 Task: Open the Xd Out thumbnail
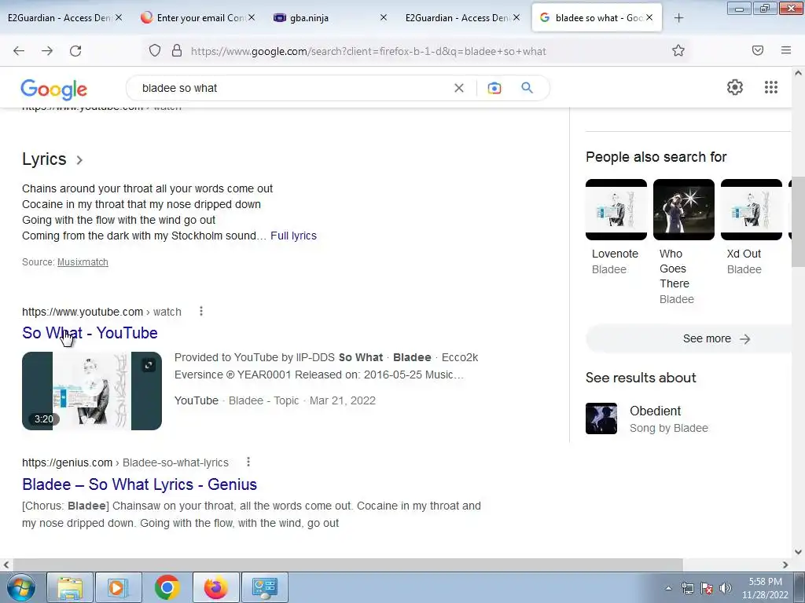(752, 209)
